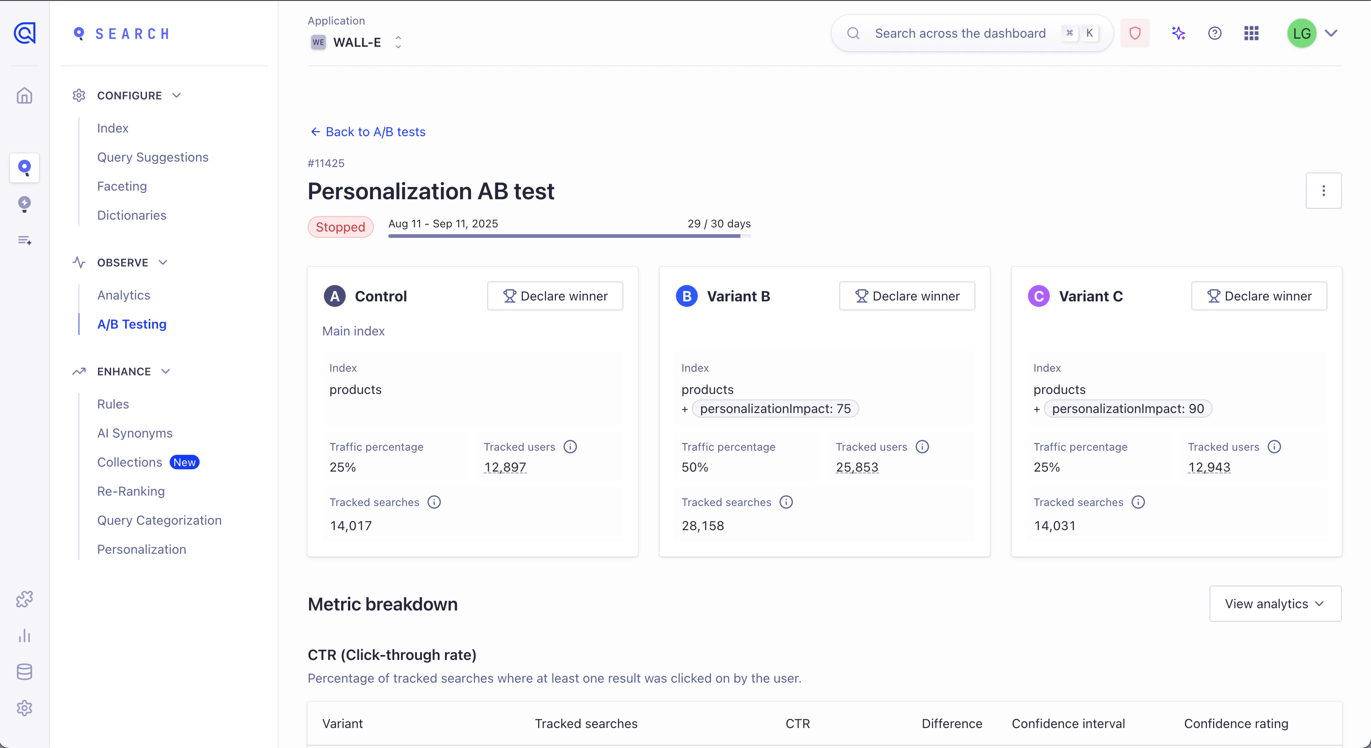Open the Crawler list icon in the sidebar
Image resolution: width=1371 pixels, height=748 pixels.
click(24, 241)
